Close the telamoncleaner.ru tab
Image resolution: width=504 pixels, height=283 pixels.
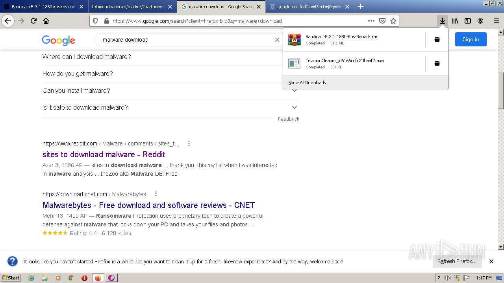click(170, 7)
